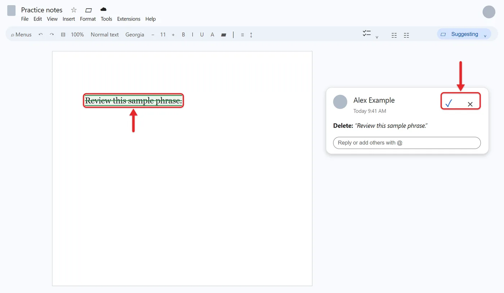Open the Format menu

(x=88, y=19)
